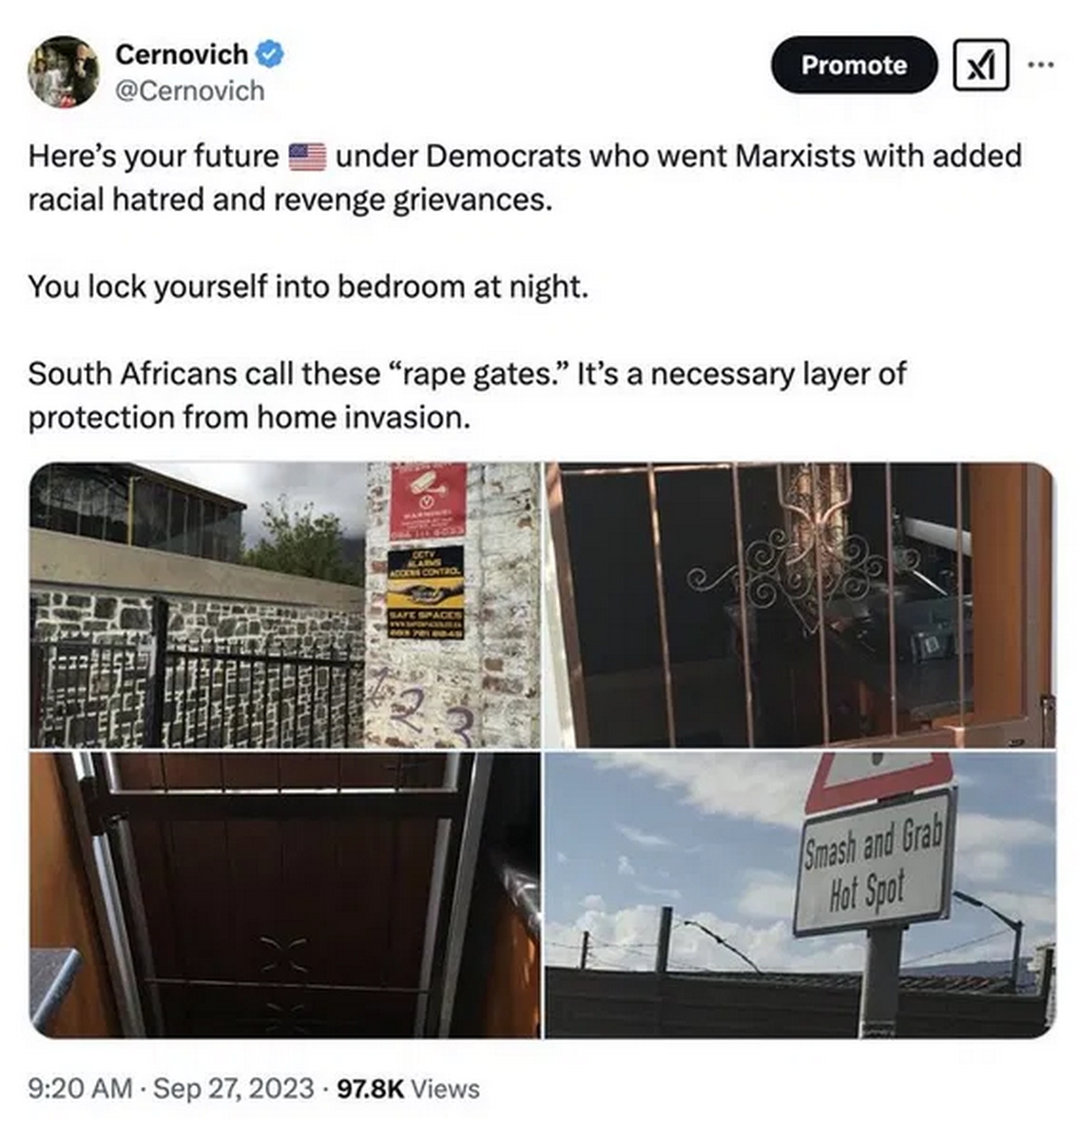Open the Smash and Grab sign photo
Image resolution: width=1080 pixels, height=1121 pixels.
tap(800, 894)
